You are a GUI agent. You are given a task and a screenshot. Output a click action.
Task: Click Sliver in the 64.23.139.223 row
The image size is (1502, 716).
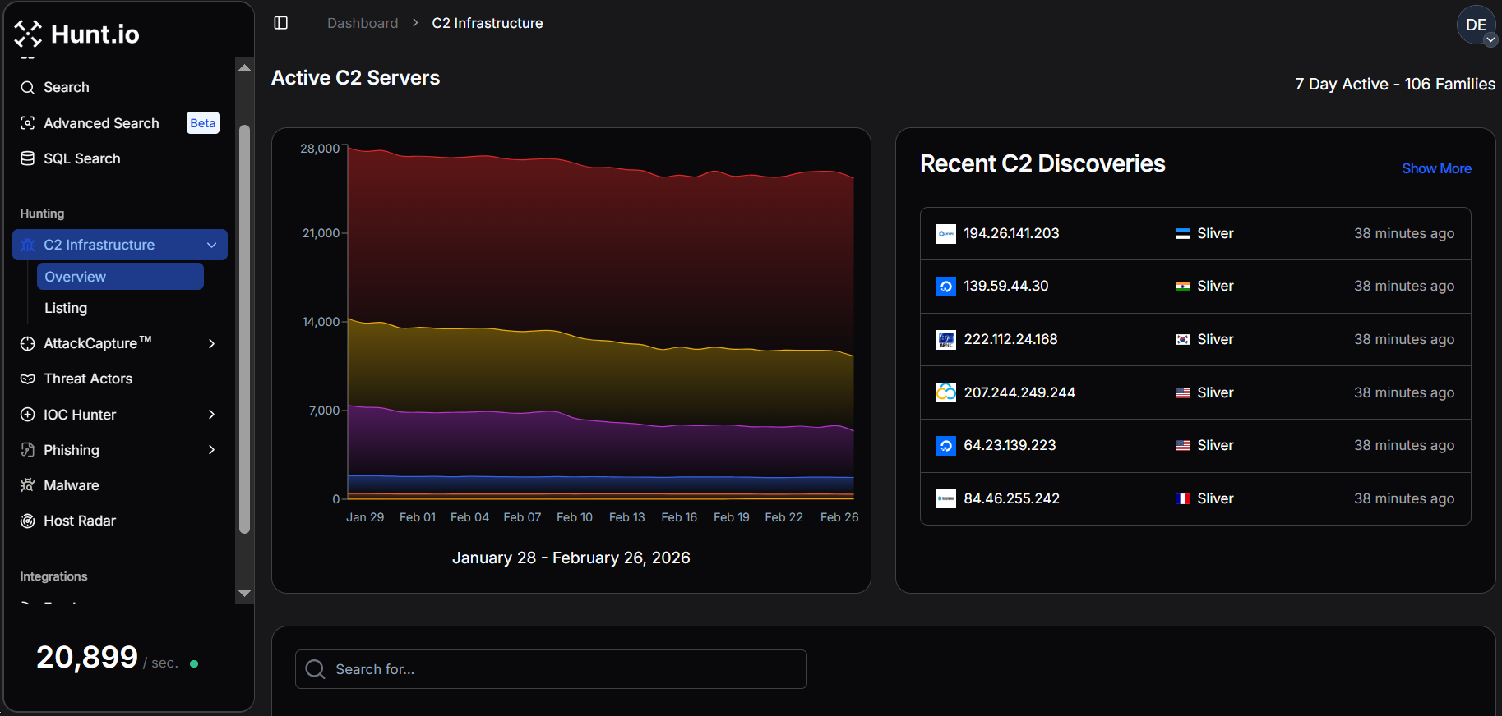tap(1215, 446)
